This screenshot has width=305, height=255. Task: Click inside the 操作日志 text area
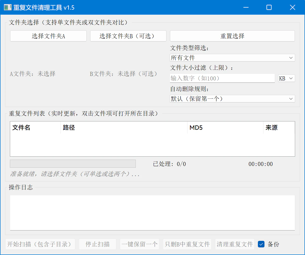[152, 212]
